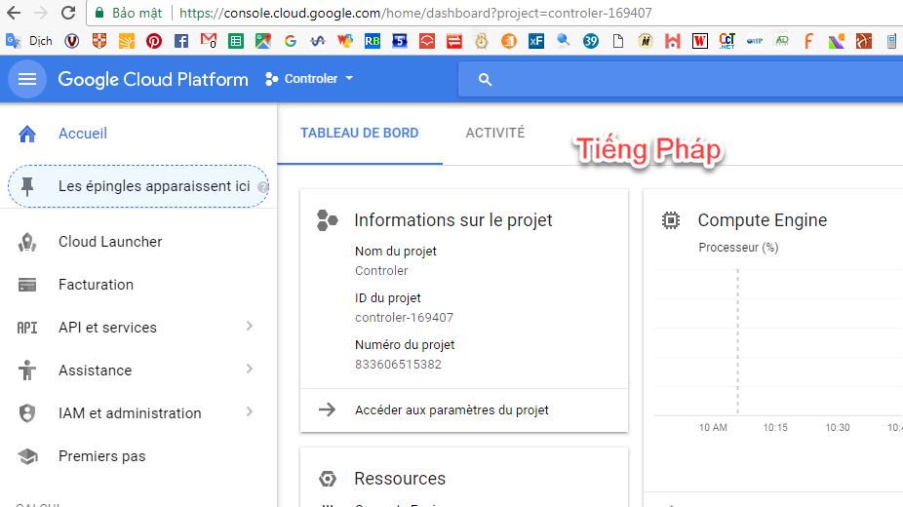Click the Compute Engine chip icon

(671, 220)
